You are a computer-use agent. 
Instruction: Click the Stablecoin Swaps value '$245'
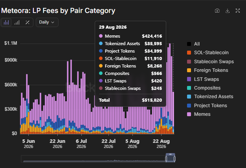156,88
